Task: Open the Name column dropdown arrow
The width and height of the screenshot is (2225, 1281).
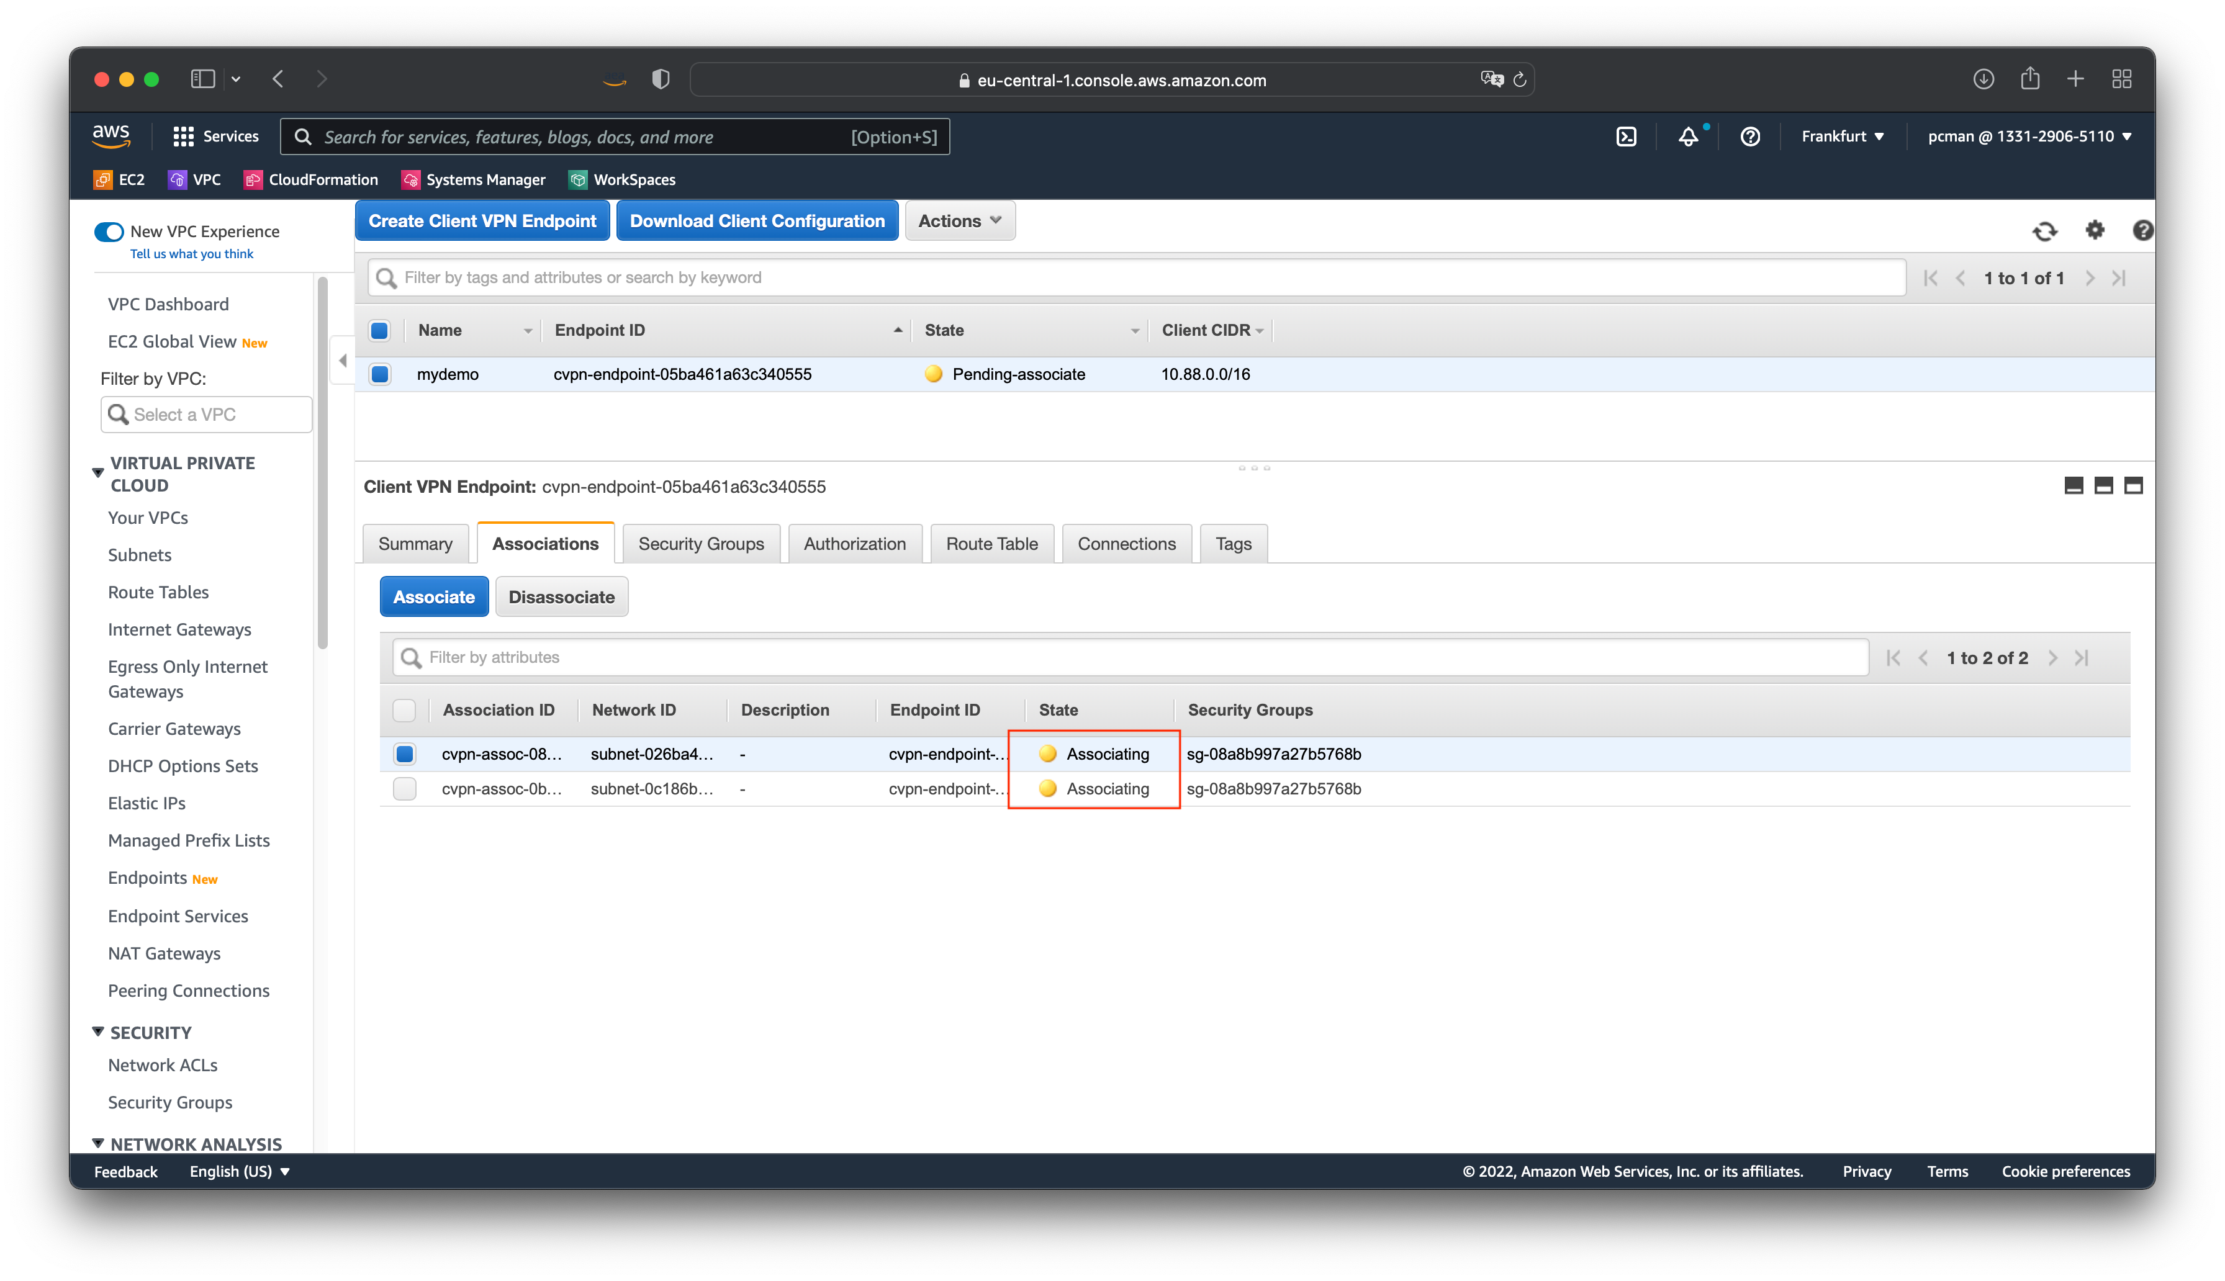Action: (528, 331)
